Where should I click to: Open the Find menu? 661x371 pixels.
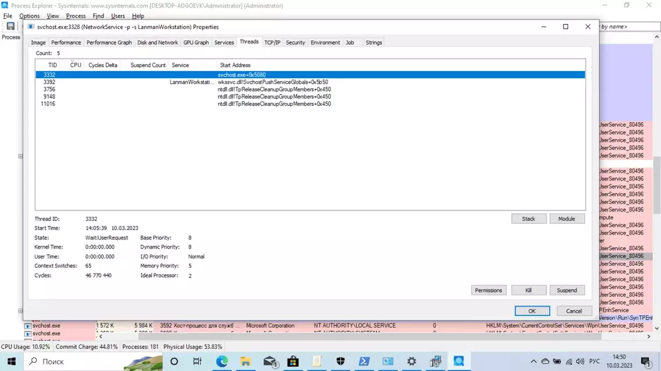(98, 16)
